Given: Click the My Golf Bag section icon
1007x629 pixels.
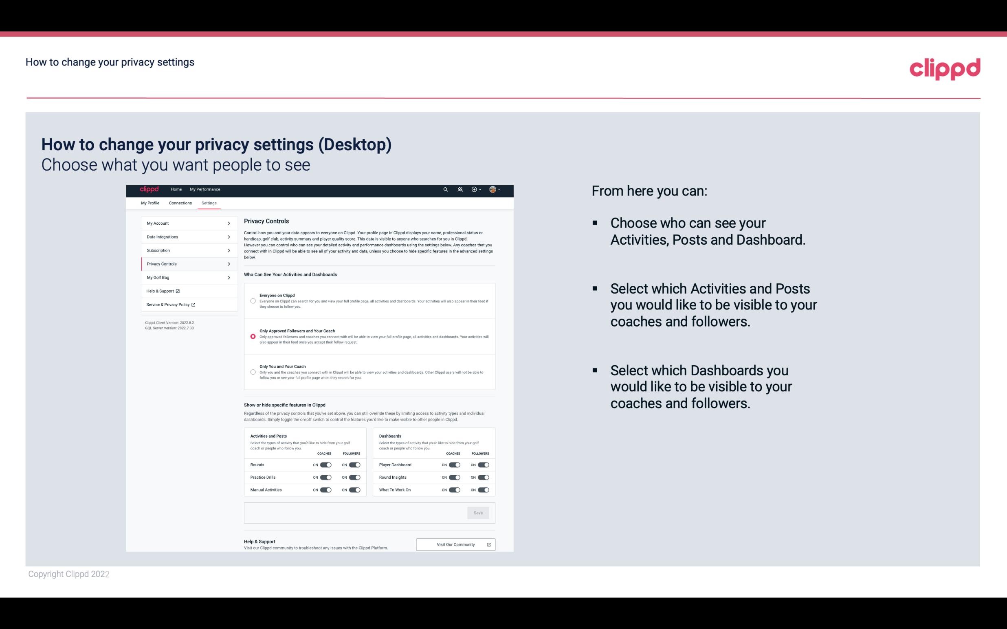Looking at the screenshot, I should point(229,278).
